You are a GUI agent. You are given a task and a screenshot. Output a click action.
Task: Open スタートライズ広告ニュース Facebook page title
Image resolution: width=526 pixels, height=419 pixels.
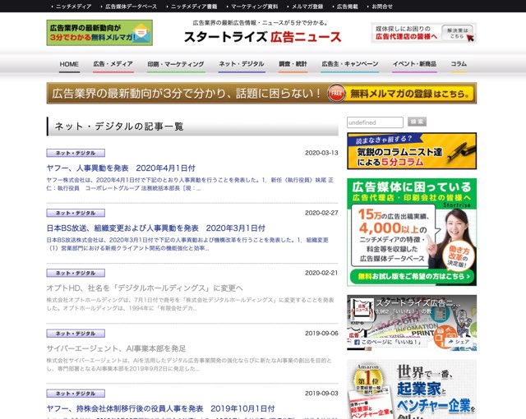pos(418,303)
